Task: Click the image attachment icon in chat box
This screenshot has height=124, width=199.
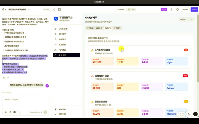Action: [10, 112]
